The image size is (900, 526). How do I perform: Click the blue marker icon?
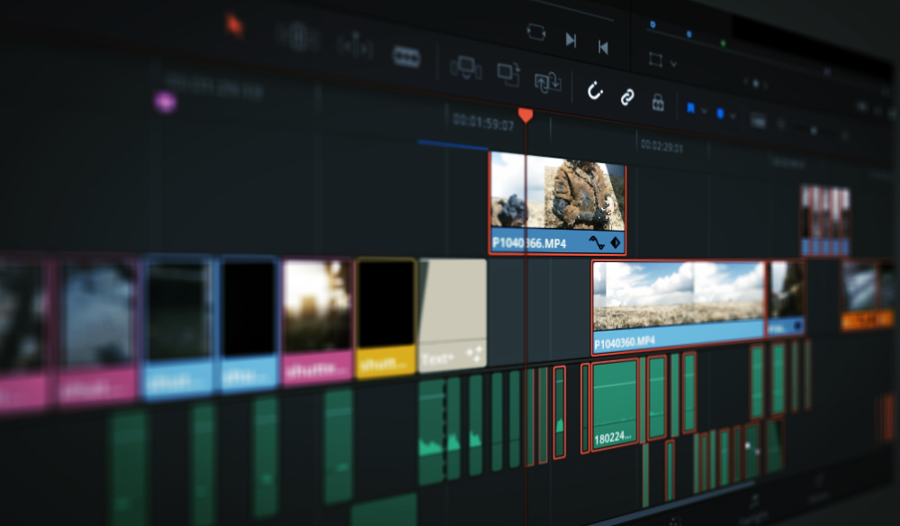coord(720,113)
